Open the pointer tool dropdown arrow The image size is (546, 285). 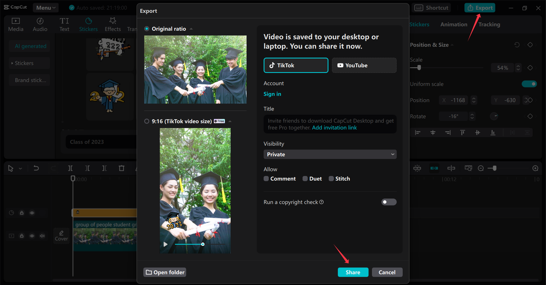coord(20,169)
